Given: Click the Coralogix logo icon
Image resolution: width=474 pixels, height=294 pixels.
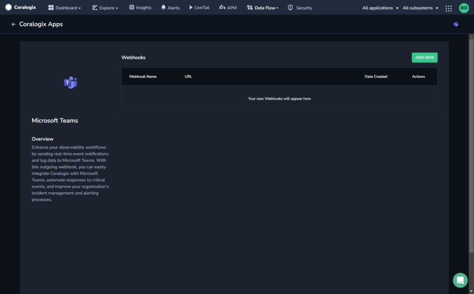Looking at the screenshot, I should [8, 7].
